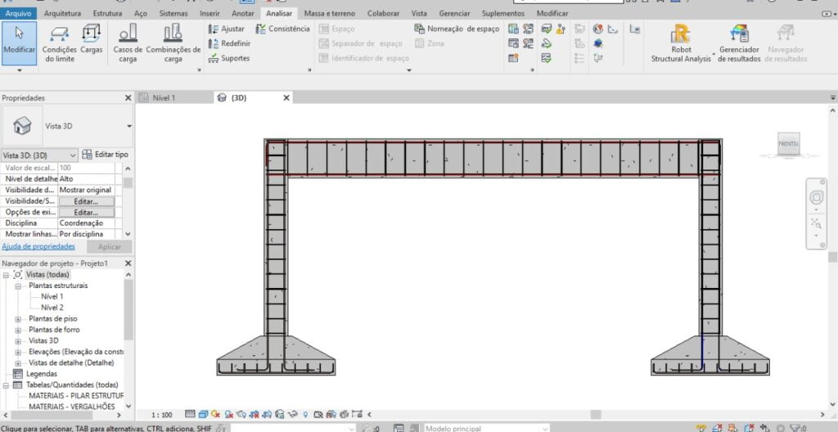Image resolution: width=838 pixels, height=432 pixels.
Task: Open Combinações de carga
Action: tap(173, 43)
